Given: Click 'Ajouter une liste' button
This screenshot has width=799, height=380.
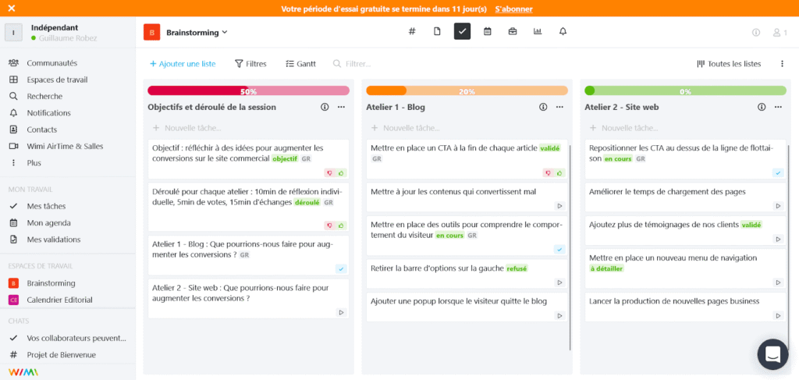Looking at the screenshot, I should 183,64.
